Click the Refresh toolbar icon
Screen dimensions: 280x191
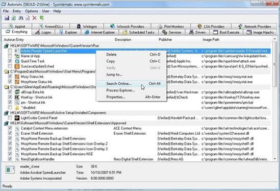(14, 18)
